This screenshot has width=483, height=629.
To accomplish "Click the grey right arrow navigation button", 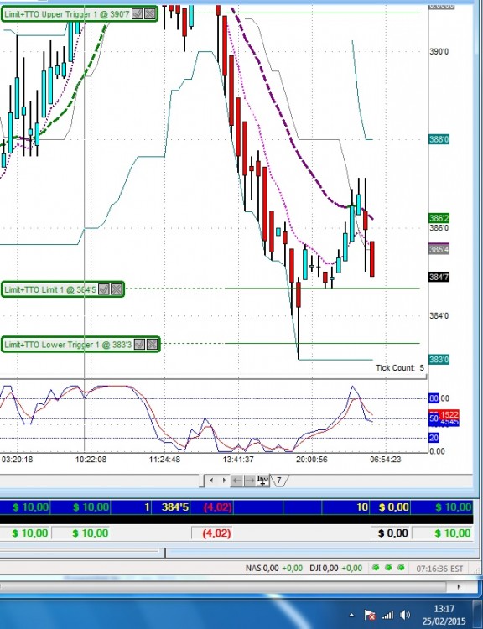I will (250, 481).
